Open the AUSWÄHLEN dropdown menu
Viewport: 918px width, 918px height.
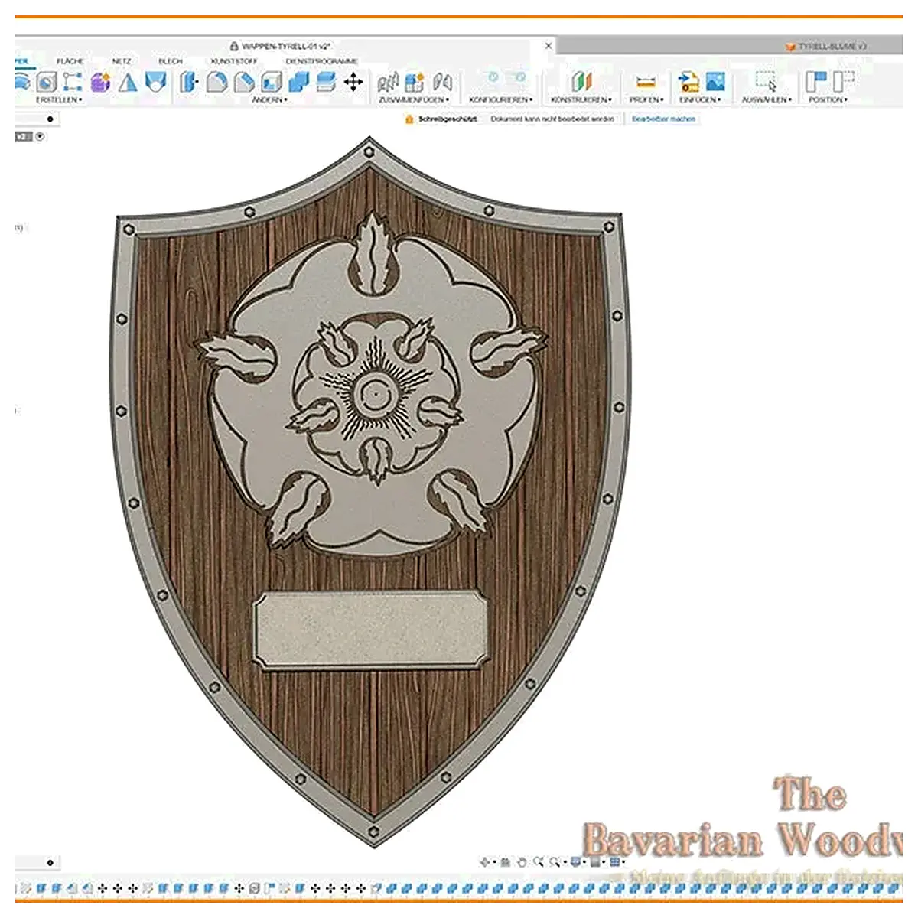(766, 100)
